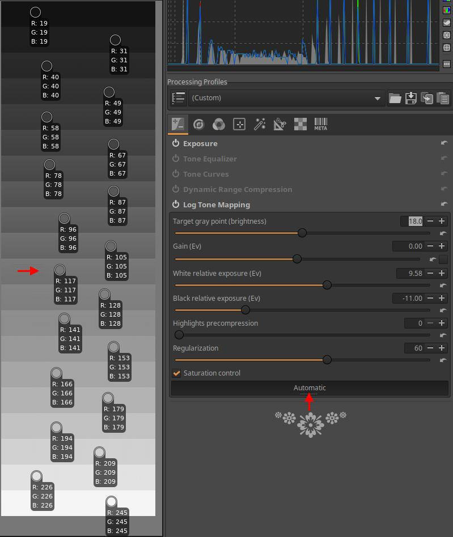Open the Color tab with overlapping circles
The height and width of the screenshot is (537, 453).
219,124
